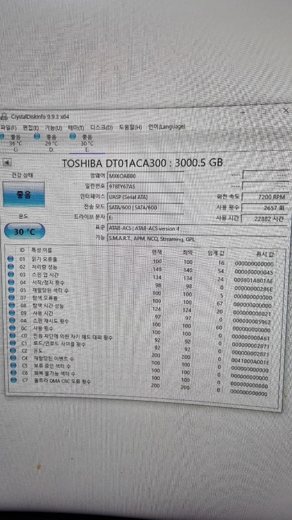The height and width of the screenshot is (520, 292).
Task: Click the CrystalDiskInfo title bar app icon
Action: point(4,116)
